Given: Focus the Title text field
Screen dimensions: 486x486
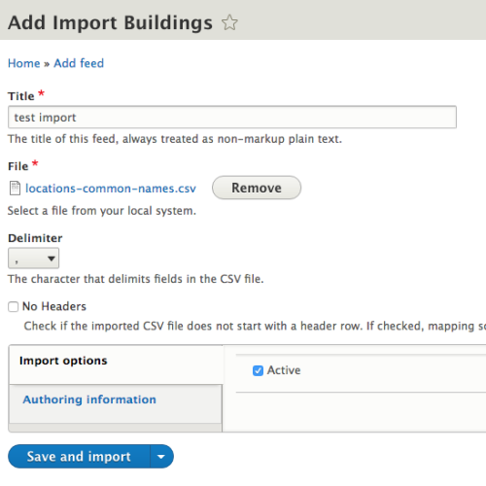Looking at the screenshot, I should tap(232, 117).
